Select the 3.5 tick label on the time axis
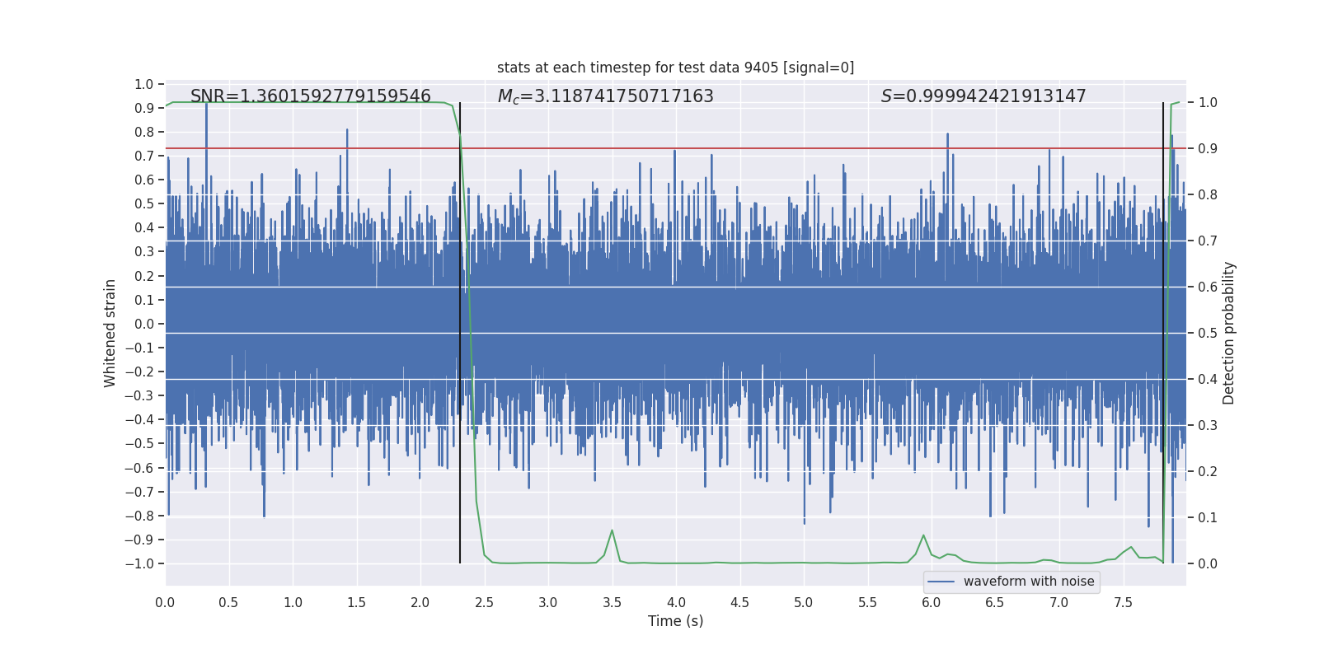This screenshot has width=1319, height=659. pos(612,603)
